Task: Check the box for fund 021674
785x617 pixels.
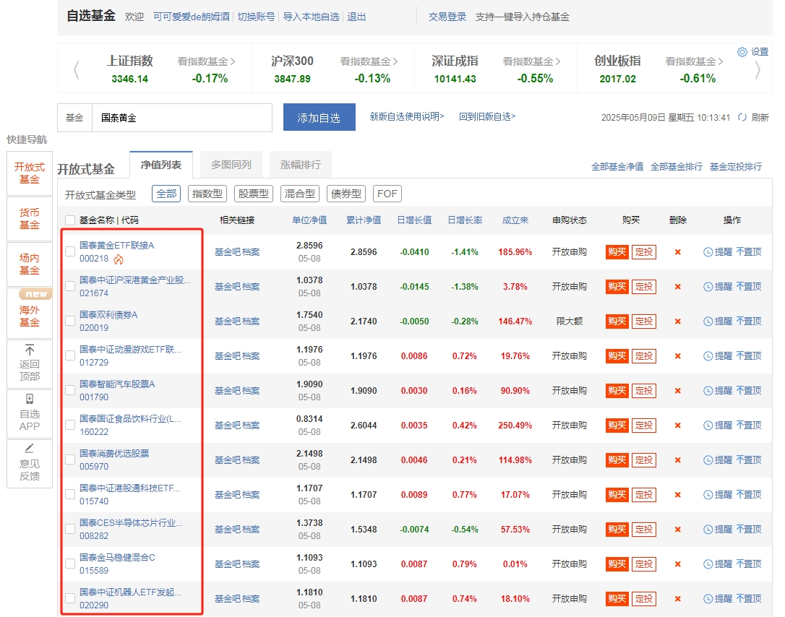Action: pos(70,286)
